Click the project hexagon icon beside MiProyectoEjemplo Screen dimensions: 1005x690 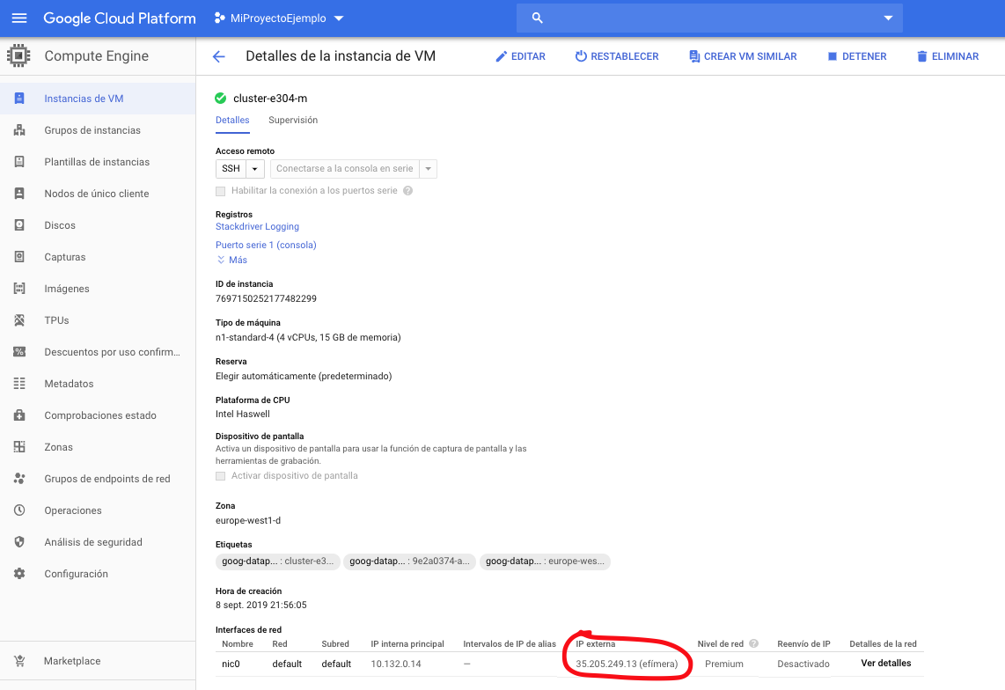[219, 18]
